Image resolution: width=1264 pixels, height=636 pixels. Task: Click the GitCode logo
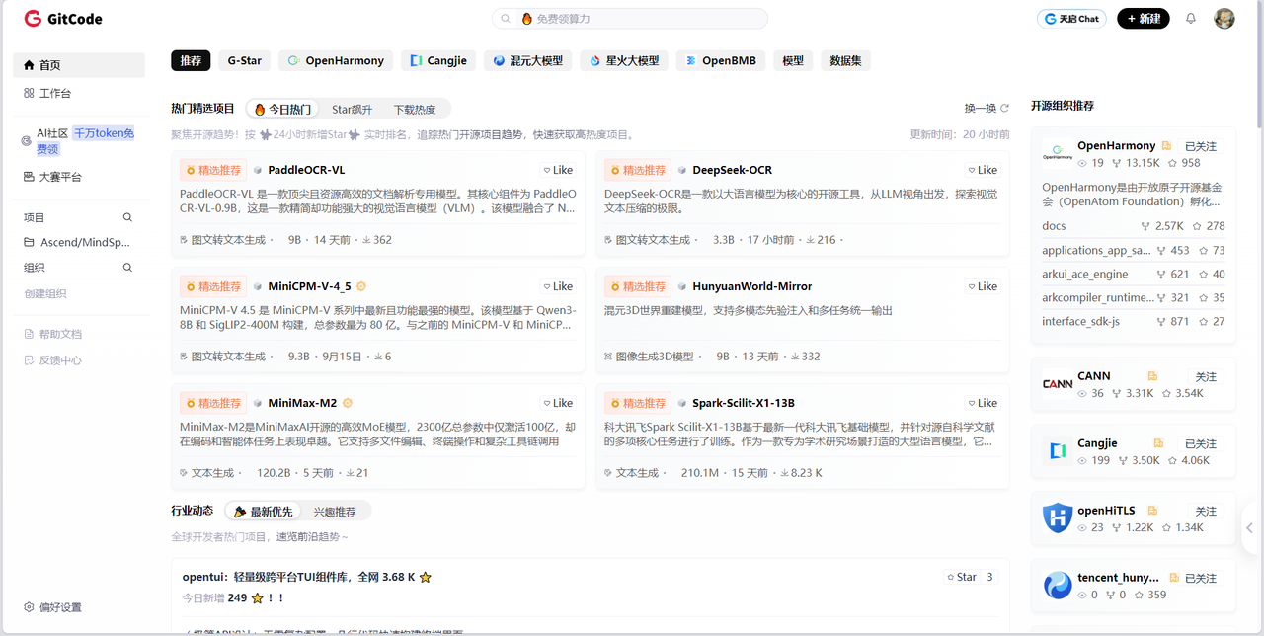coord(62,19)
